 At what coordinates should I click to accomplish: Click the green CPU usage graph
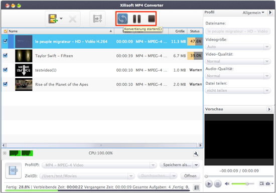[21, 153]
